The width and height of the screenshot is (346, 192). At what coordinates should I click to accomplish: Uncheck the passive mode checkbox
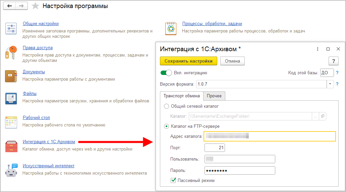(173, 180)
